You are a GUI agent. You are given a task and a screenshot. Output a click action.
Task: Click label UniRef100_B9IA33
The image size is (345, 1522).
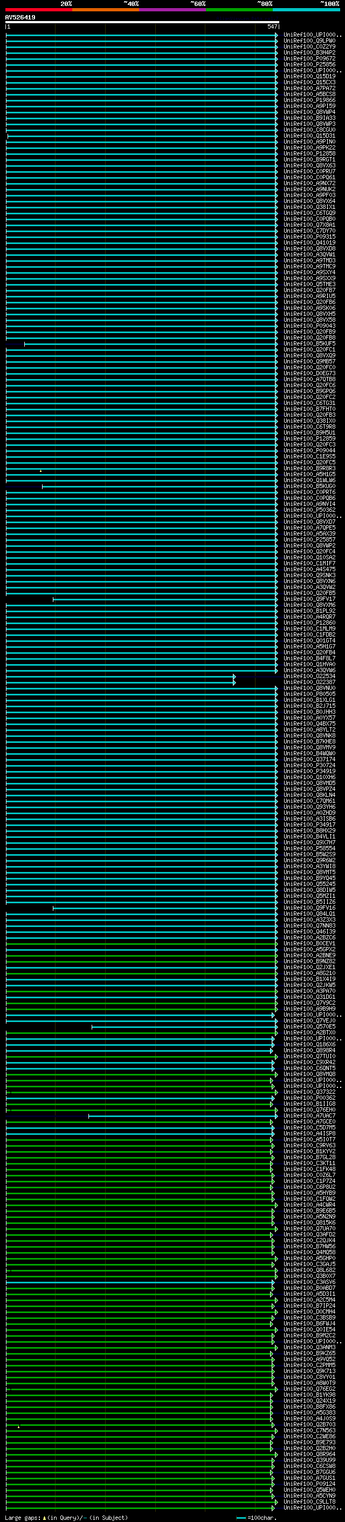(x=309, y=118)
